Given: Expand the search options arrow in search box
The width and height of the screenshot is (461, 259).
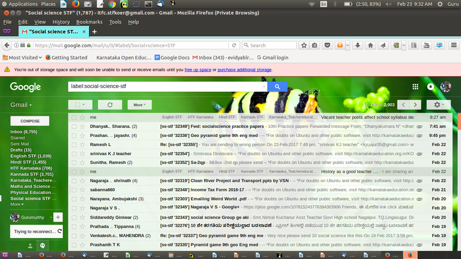Looking at the screenshot, I should tap(264, 87).
